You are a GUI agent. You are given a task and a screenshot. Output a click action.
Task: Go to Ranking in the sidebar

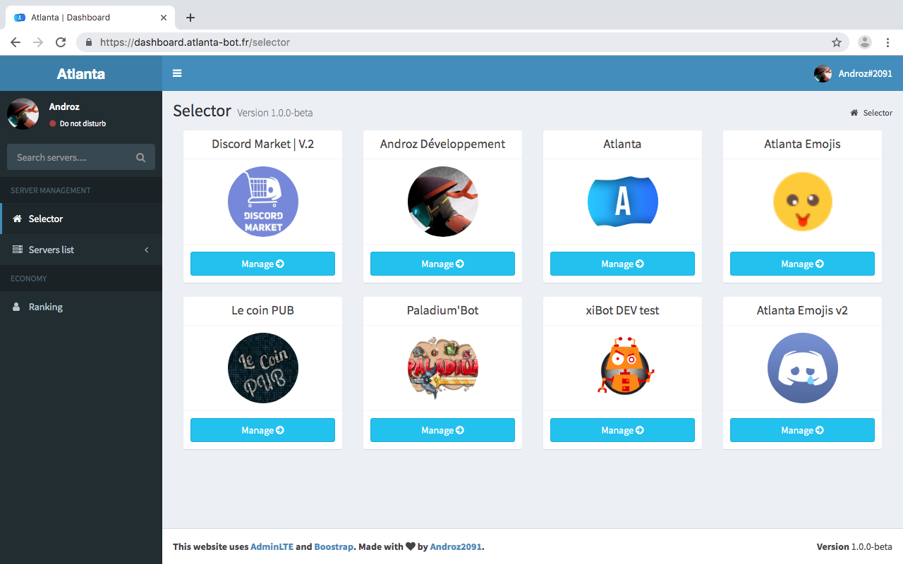pyautogui.click(x=46, y=307)
